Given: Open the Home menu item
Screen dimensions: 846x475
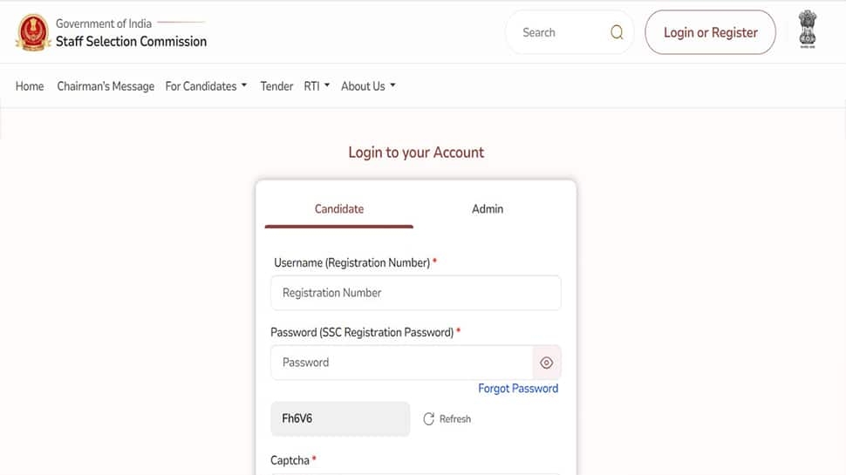Looking at the screenshot, I should pyautogui.click(x=30, y=86).
